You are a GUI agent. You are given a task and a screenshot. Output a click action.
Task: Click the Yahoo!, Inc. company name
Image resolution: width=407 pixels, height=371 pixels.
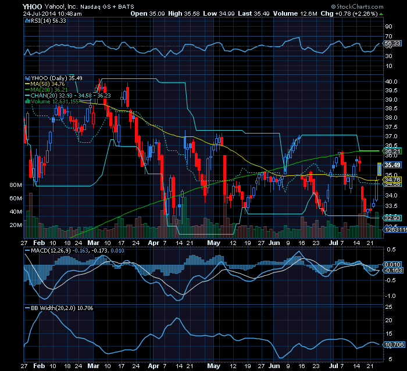pyautogui.click(x=60, y=6)
